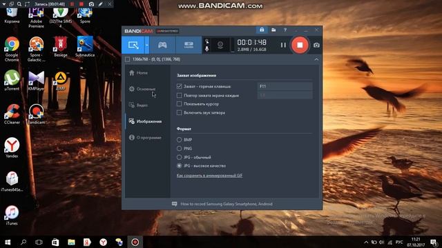
Task: Tick the 1366x768 capture area checkbox
Action: 127,59
